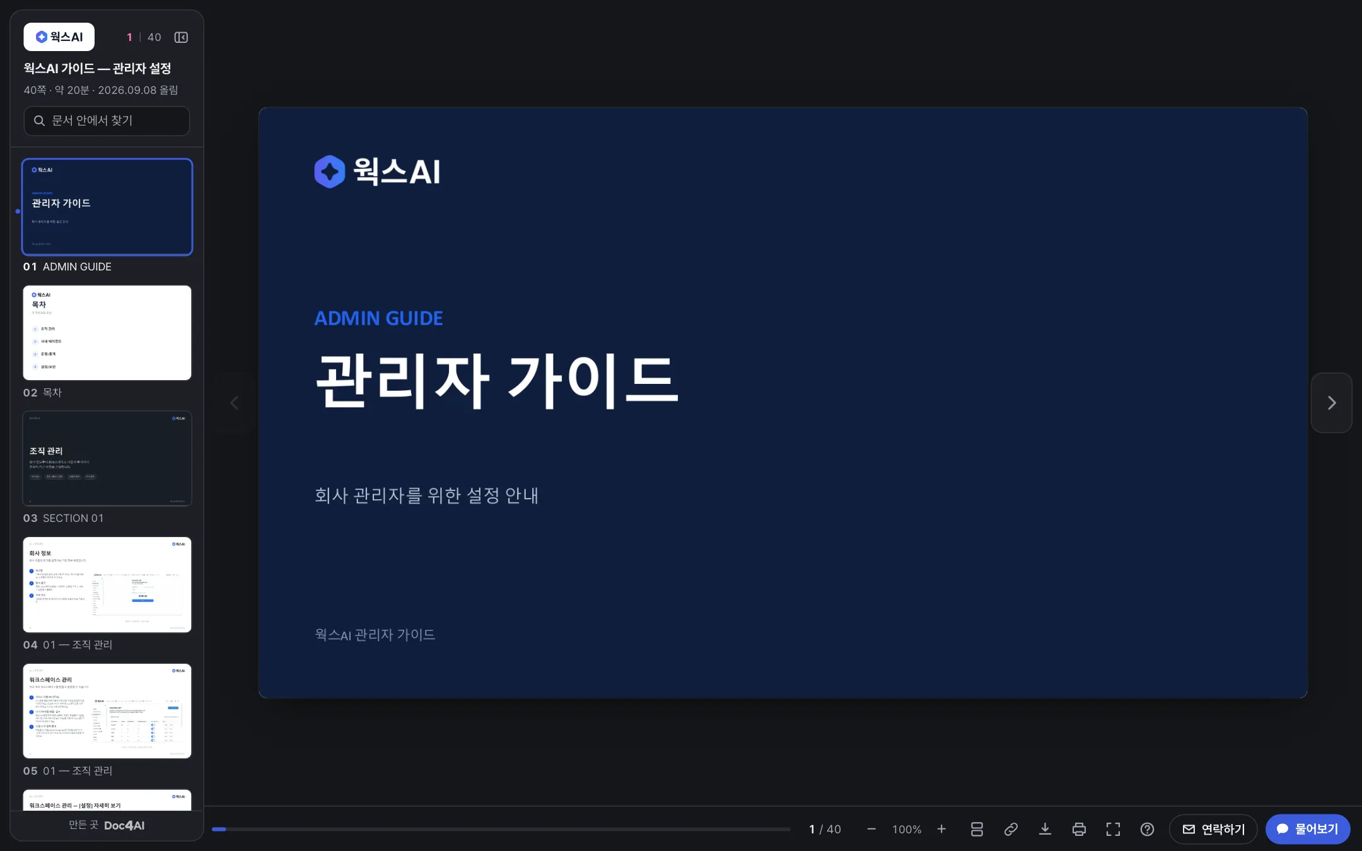This screenshot has height=851, width=1362.
Task: Open slide 05 워크스페이스 관리 thumbnail
Action: pos(107,710)
